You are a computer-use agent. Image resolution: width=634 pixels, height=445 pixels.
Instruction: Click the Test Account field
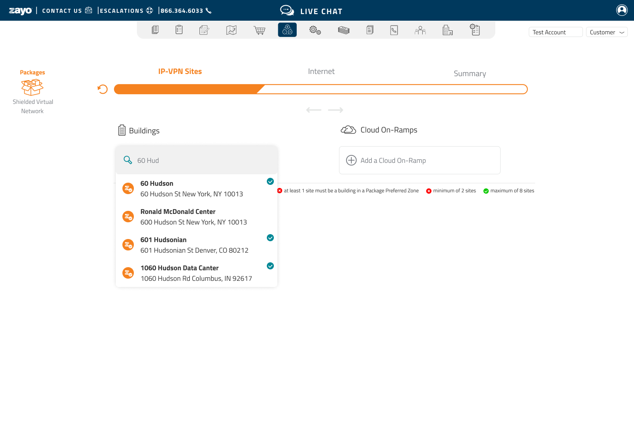pos(556,32)
